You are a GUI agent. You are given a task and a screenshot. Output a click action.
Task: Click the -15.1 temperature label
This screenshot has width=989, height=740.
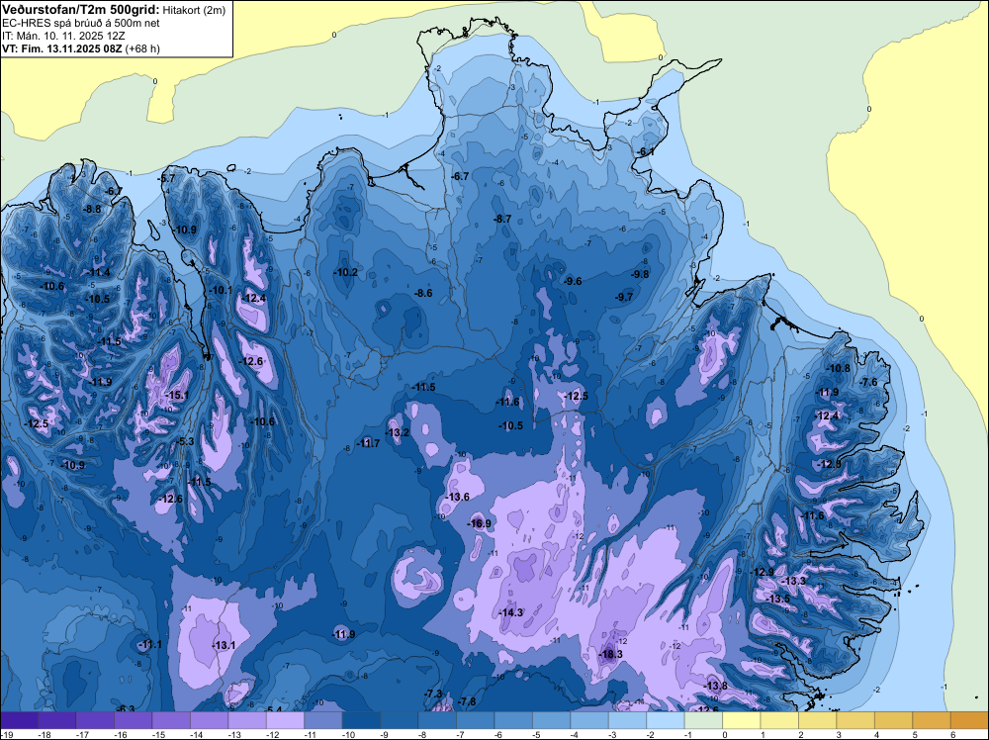(177, 395)
